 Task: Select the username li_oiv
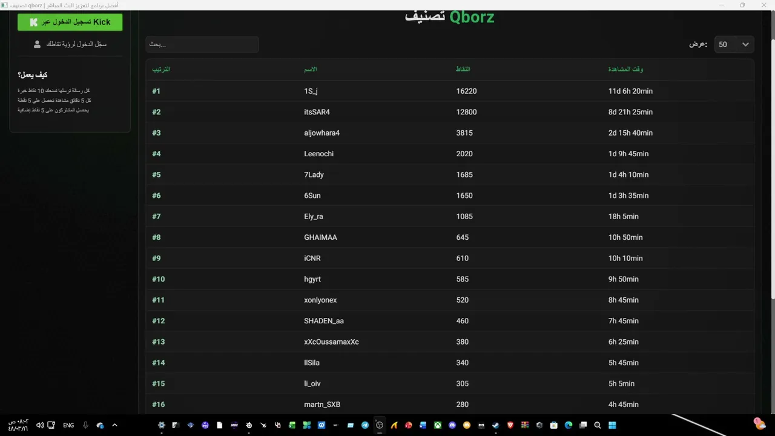312,383
